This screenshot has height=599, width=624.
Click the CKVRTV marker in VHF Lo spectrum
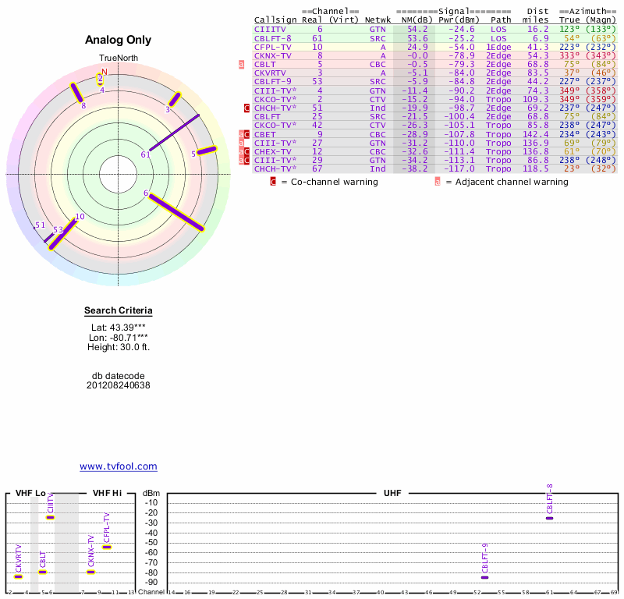tap(18, 576)
